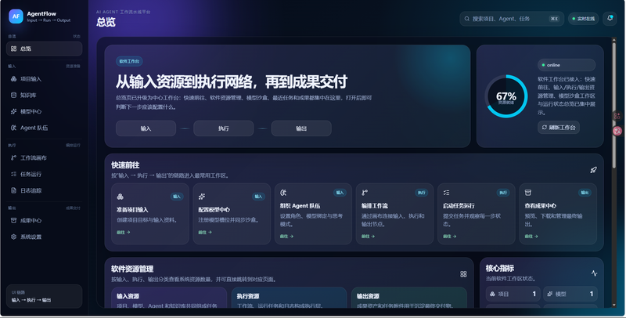
Task: Click the branch icon on 编排工作流 card
Action: [x=365, y=193]
